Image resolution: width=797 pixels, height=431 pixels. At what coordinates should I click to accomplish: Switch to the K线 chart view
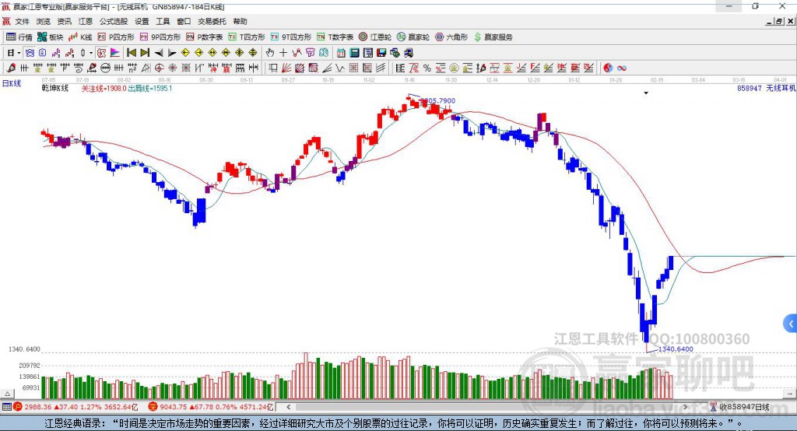pyautogui.click(x=80, y=37)
